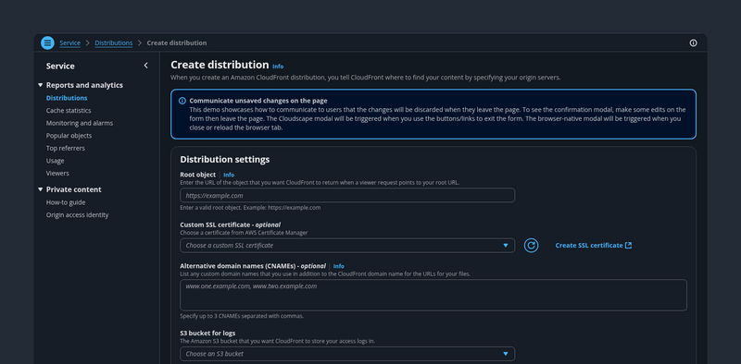Open the Custom SSL certificate dropdown

pos(347,245)
